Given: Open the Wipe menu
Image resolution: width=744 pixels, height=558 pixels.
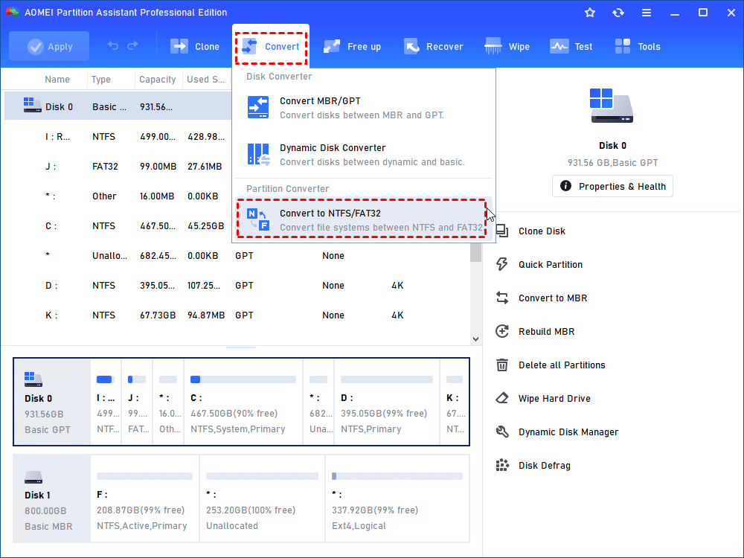Looking at the screenshot, I should [x=507, y=46].
